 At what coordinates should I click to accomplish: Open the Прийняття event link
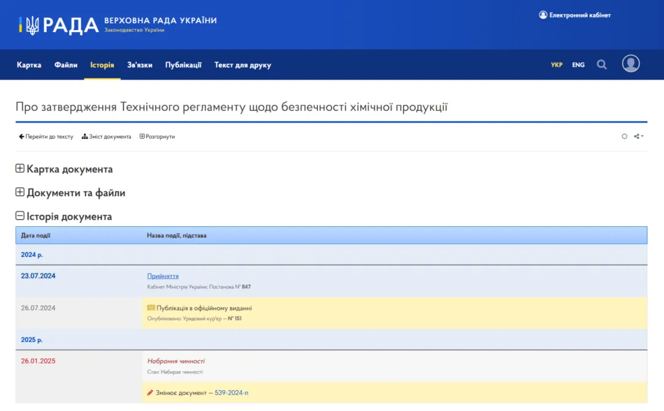[163, 276]
